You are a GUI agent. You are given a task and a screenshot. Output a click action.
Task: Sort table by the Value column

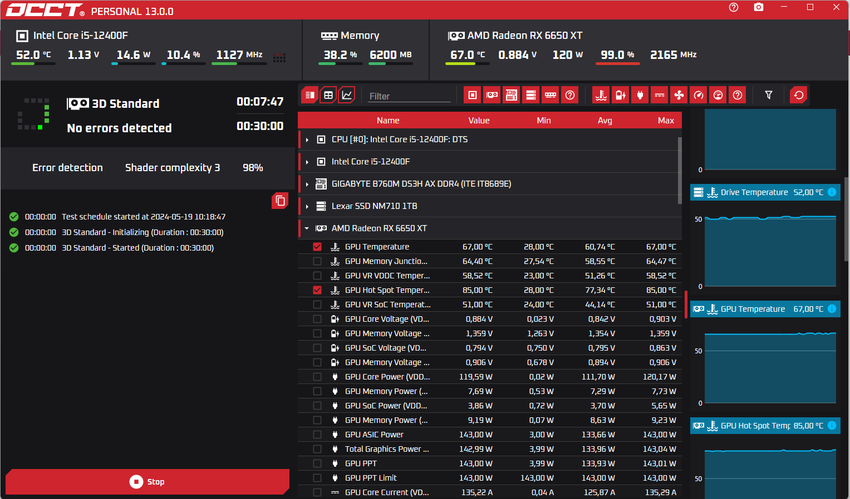coord(479,121)
